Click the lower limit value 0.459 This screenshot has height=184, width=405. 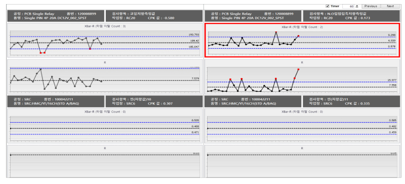pyautogui.click(x=393, y=132)
